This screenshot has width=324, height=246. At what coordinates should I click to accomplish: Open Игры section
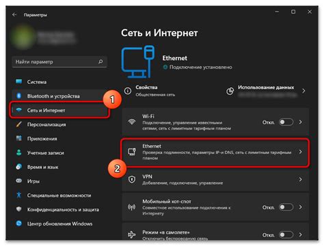(59, 181)
